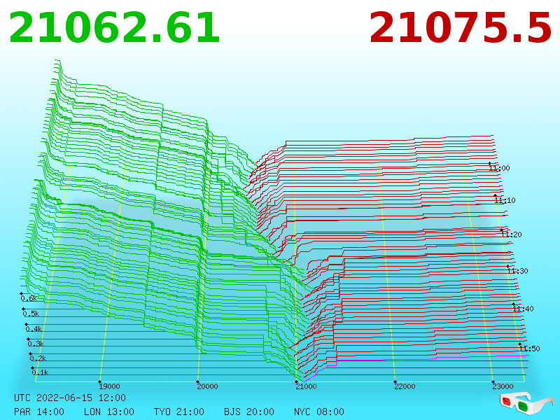This screenshot has width=560, height=420.
Task: Click the UTC 2022-06-15 12:00 timestamp
Action: point(70,398)
